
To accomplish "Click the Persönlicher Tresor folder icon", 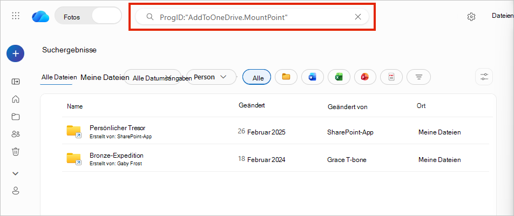I will 74,131.
